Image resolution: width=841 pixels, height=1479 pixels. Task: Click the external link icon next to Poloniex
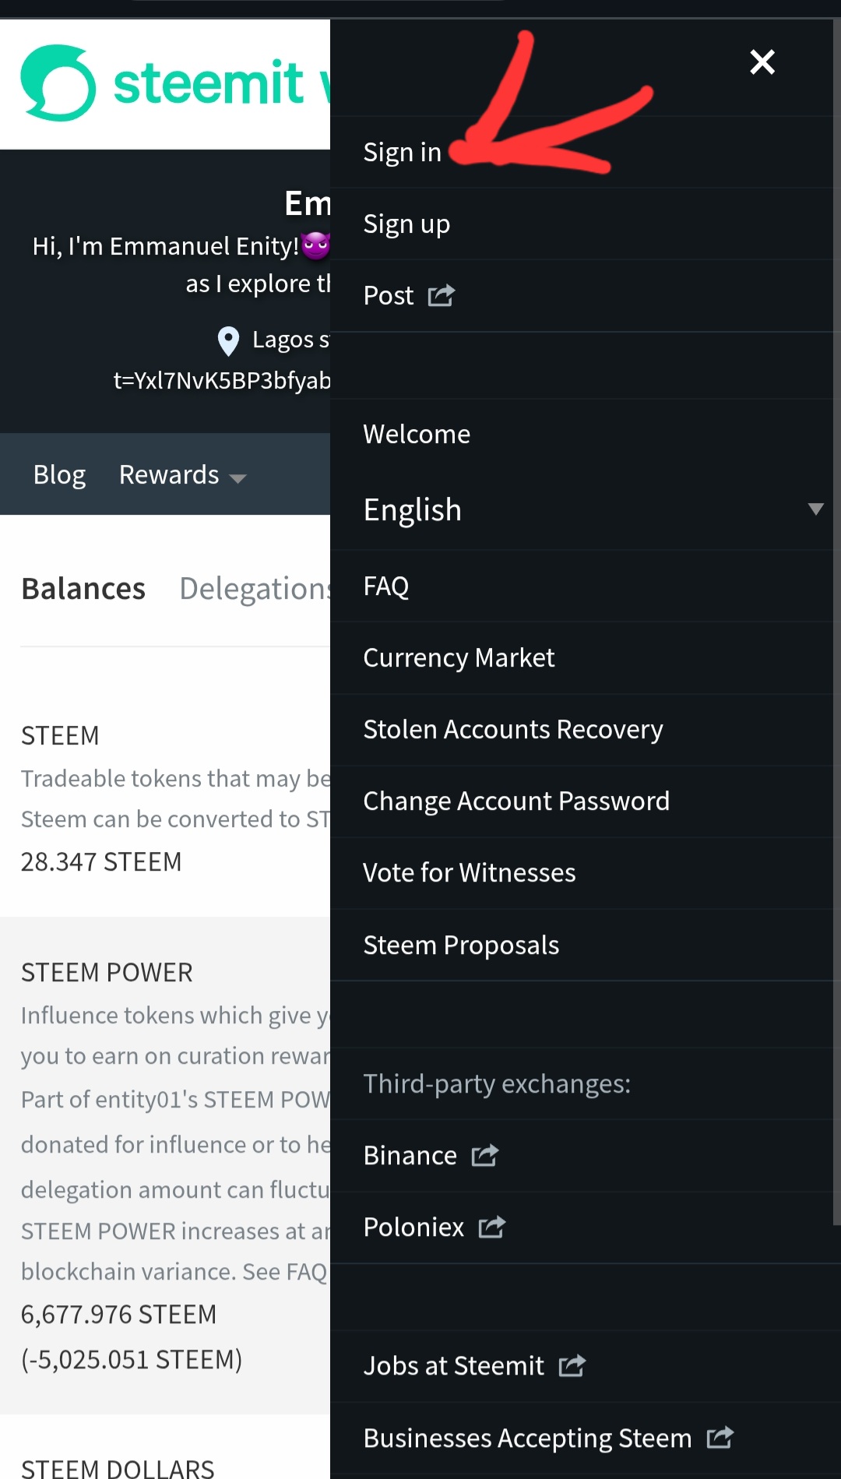491,1227
